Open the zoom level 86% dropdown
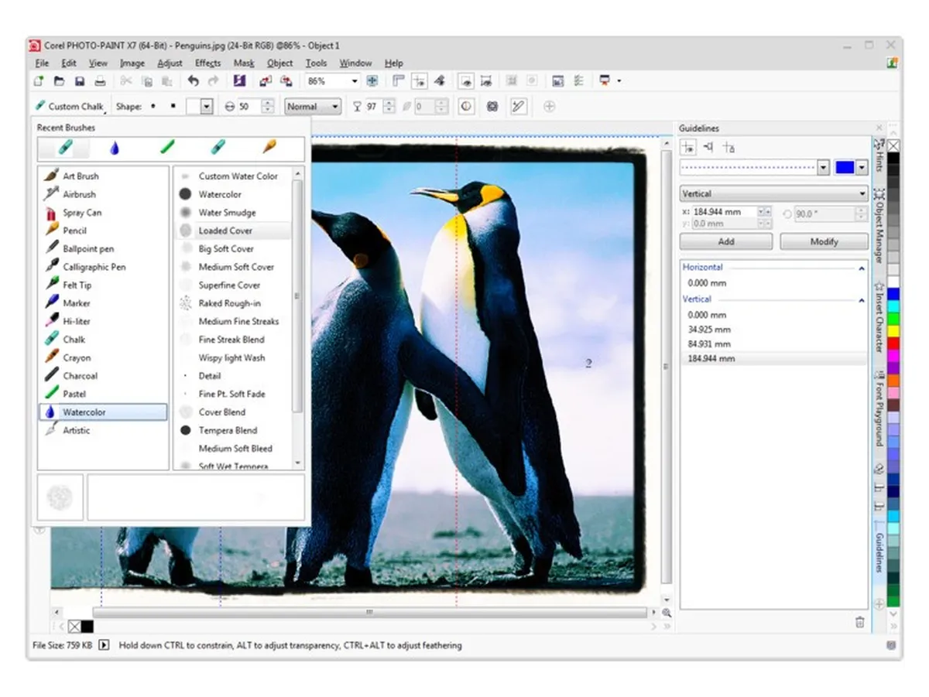The height and width of the screenshot is (697, 929). tap(355, 81)
